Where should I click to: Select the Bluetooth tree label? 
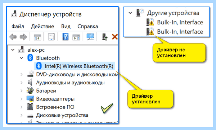tap(48, 58)
